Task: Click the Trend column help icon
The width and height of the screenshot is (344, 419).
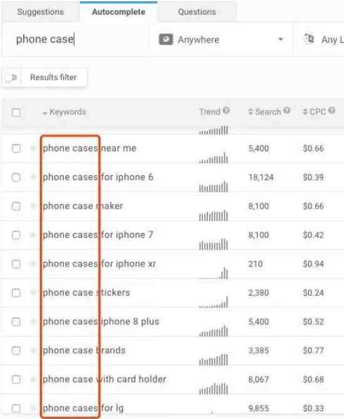Action: 226,110
